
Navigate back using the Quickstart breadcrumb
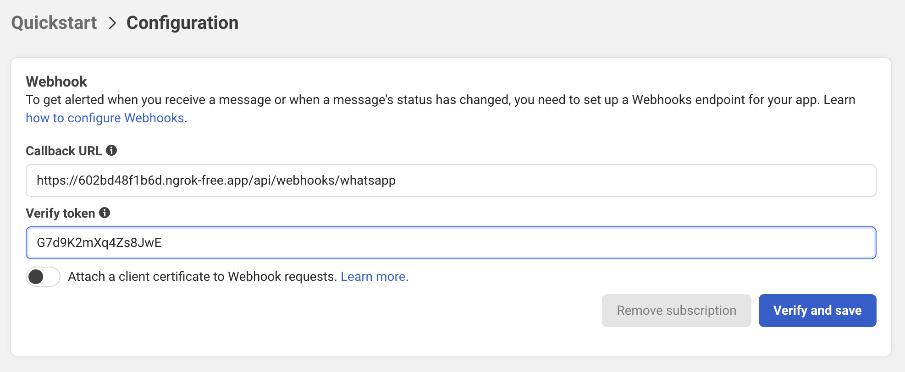click(54, 22)
